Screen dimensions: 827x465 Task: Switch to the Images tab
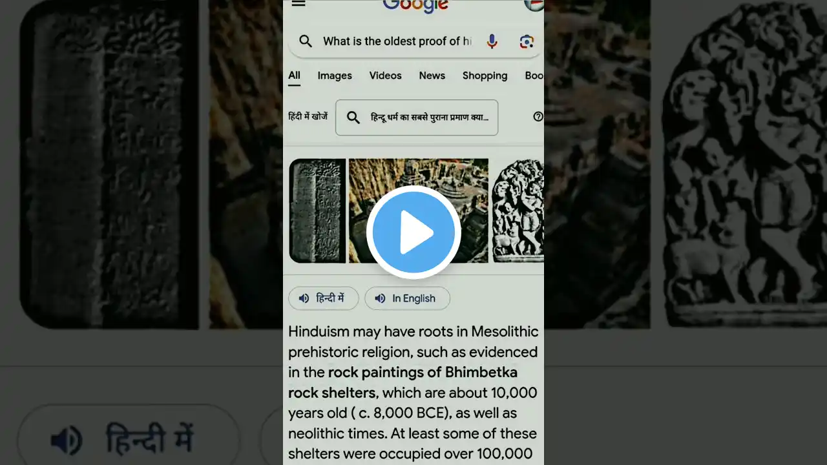[x=335, y=76]
